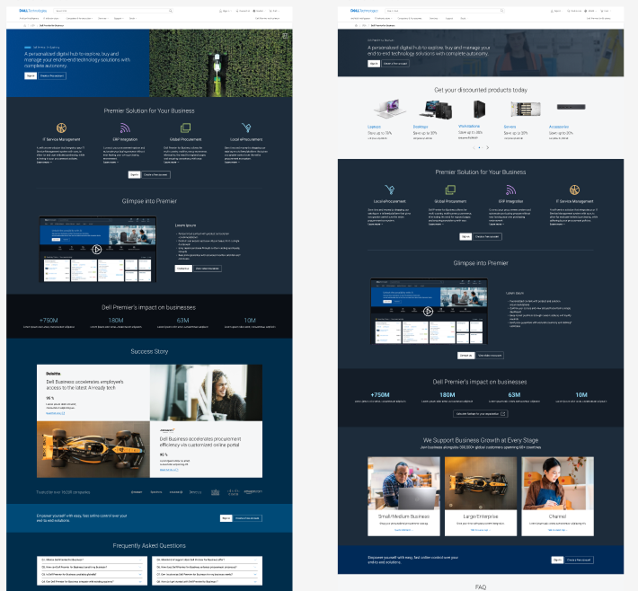Expand FAQ question Q7 on left page
The image size is (638, 591).
207,574
